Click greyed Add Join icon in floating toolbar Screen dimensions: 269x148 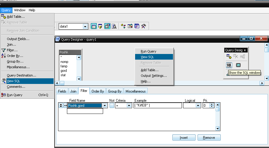point(243,56)
